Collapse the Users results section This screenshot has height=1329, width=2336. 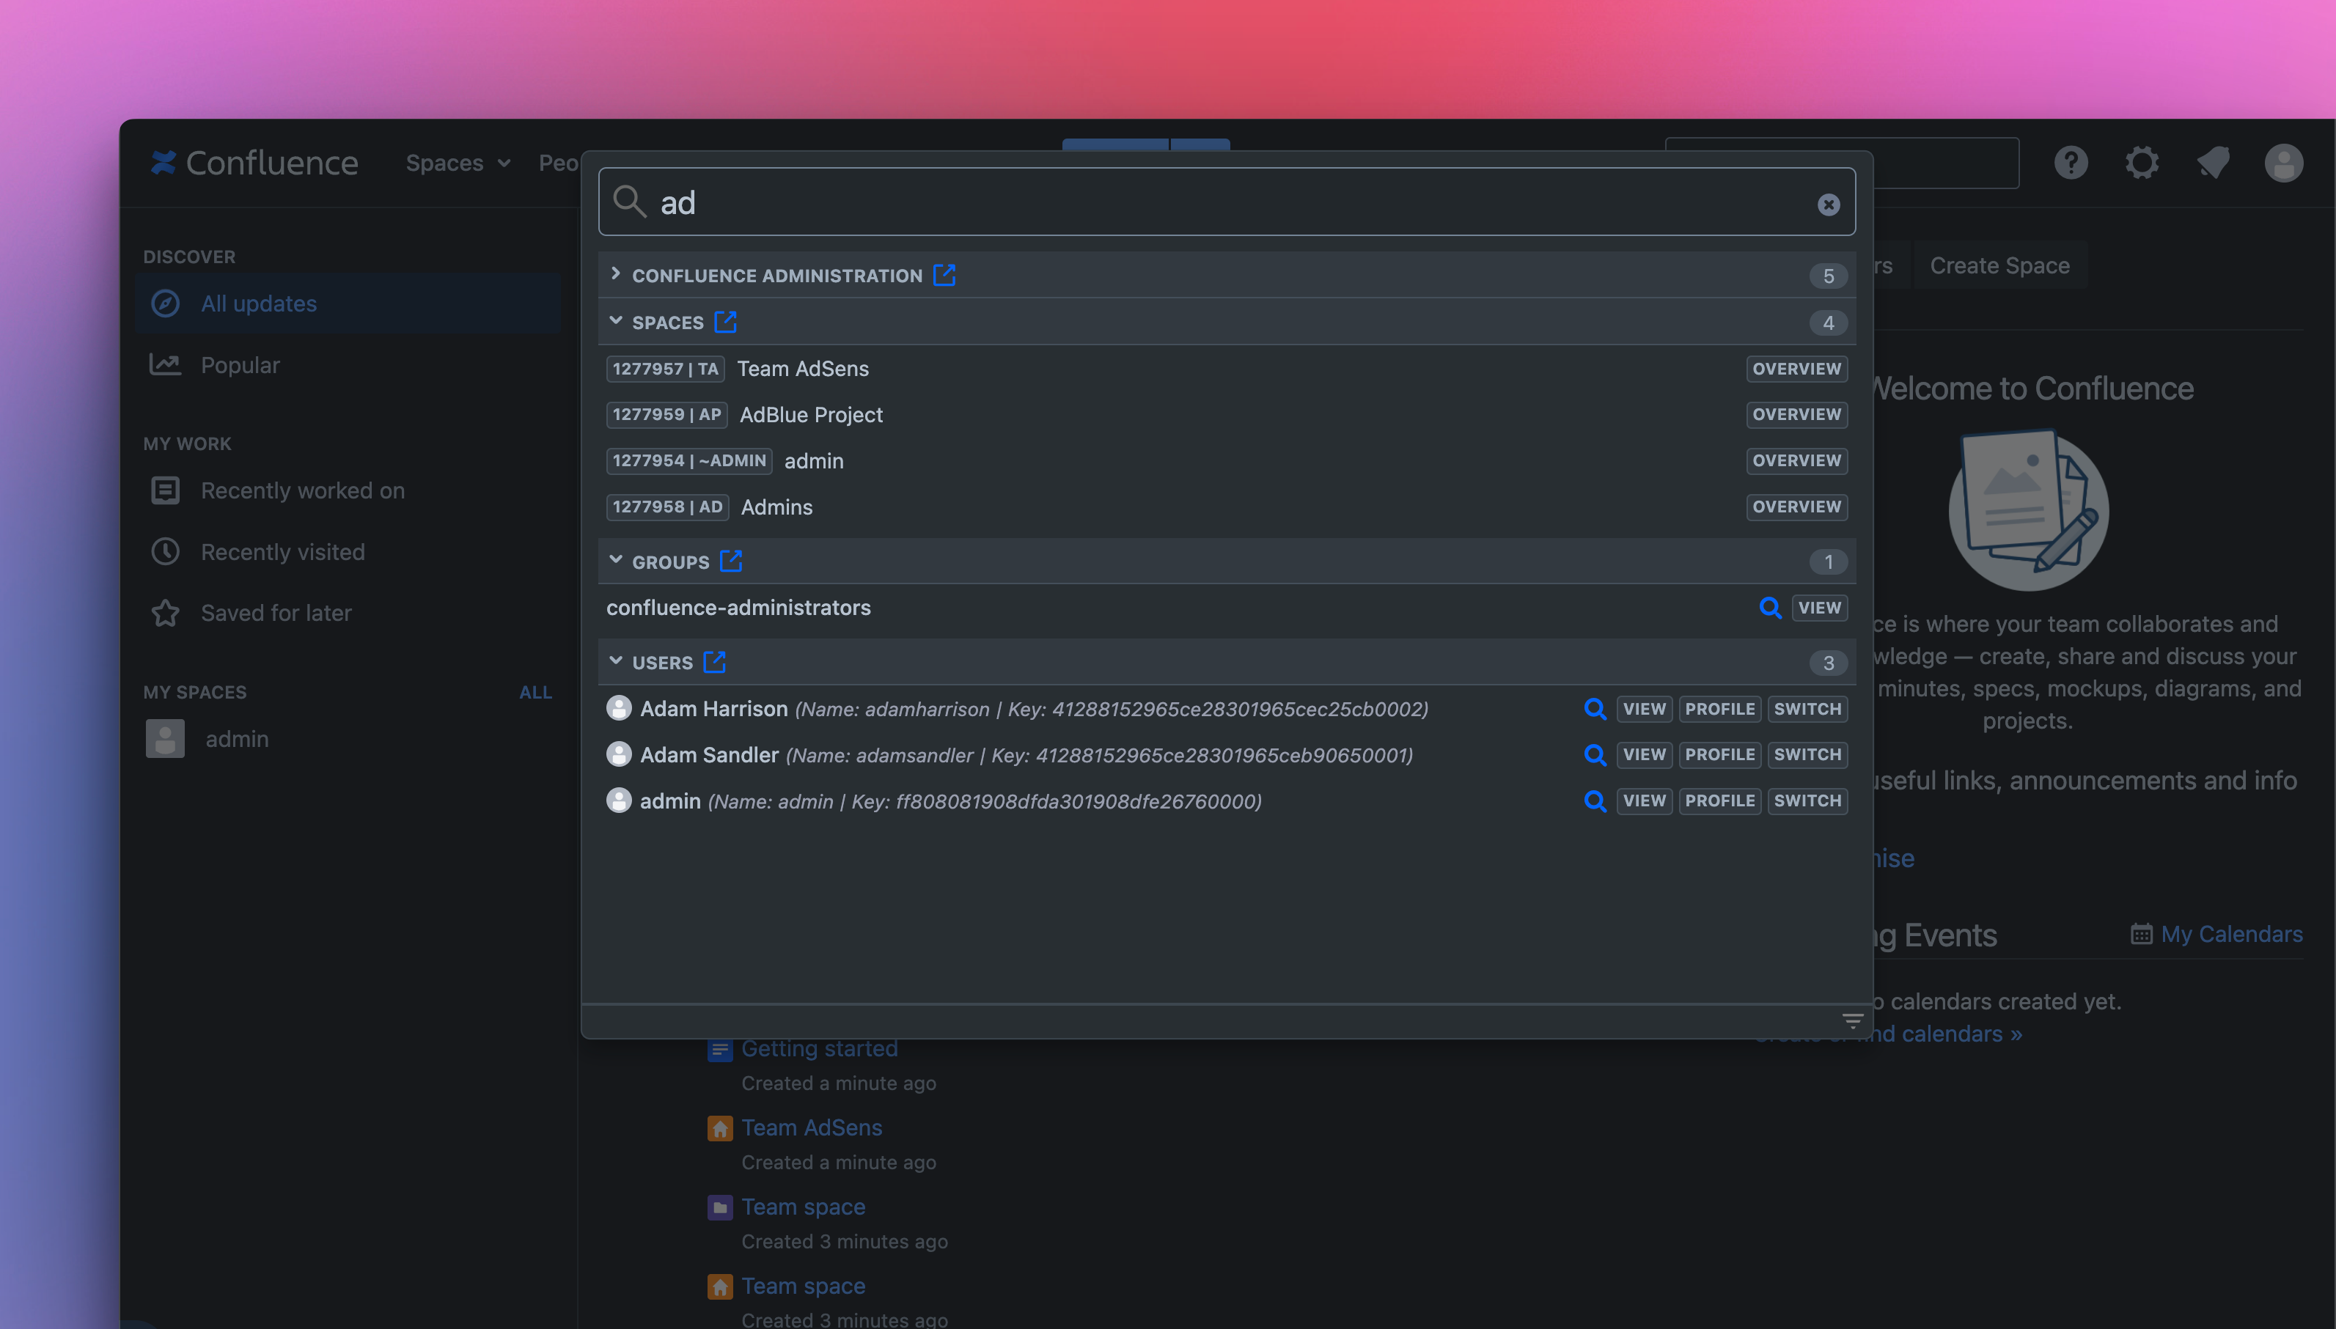tap(615, 662)
